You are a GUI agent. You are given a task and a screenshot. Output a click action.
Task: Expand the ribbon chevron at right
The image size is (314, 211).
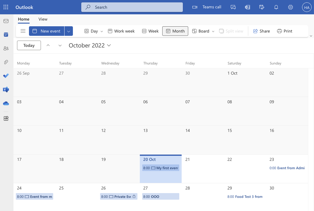point(311,36)
